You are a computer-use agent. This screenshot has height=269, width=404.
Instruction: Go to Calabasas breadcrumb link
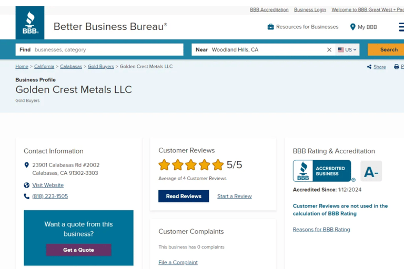71,67
